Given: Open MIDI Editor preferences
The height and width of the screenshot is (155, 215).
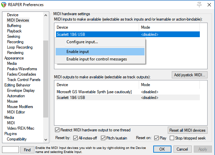Looking at the screenshot, I should (16, 112).
